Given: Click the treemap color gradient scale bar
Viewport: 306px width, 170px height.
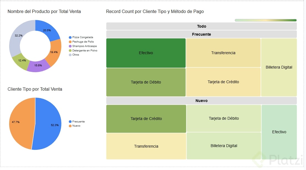Looking at the screenshot, I should click(265, 20).
